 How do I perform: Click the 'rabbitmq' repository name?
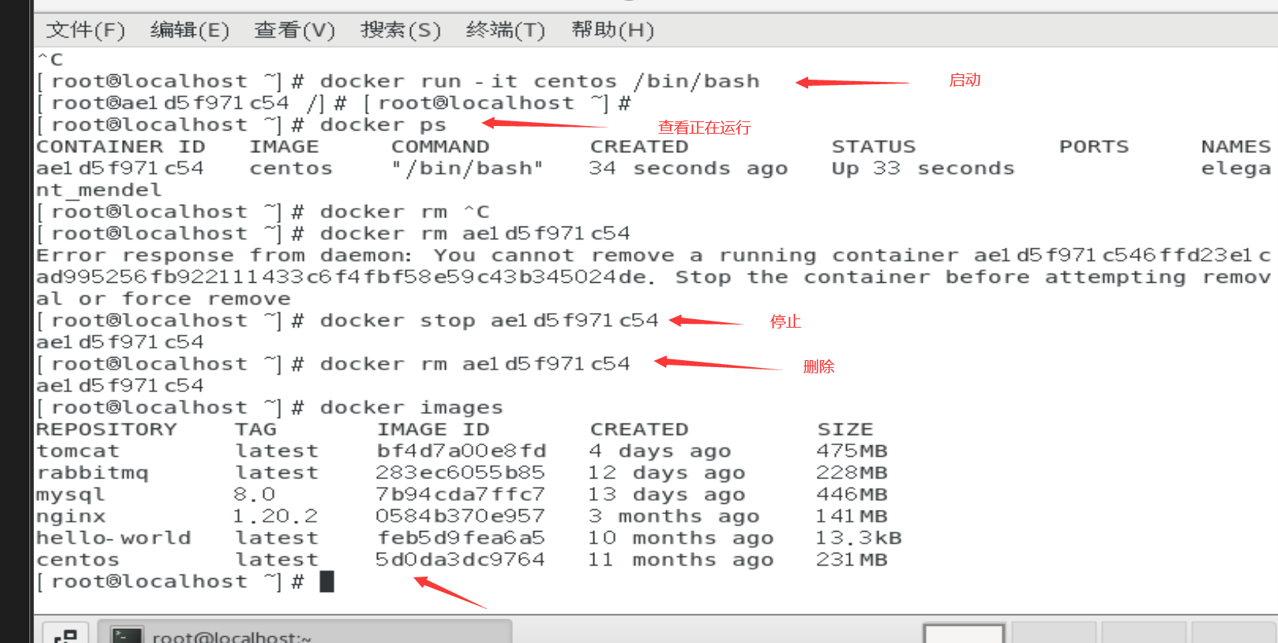(92, 473)
